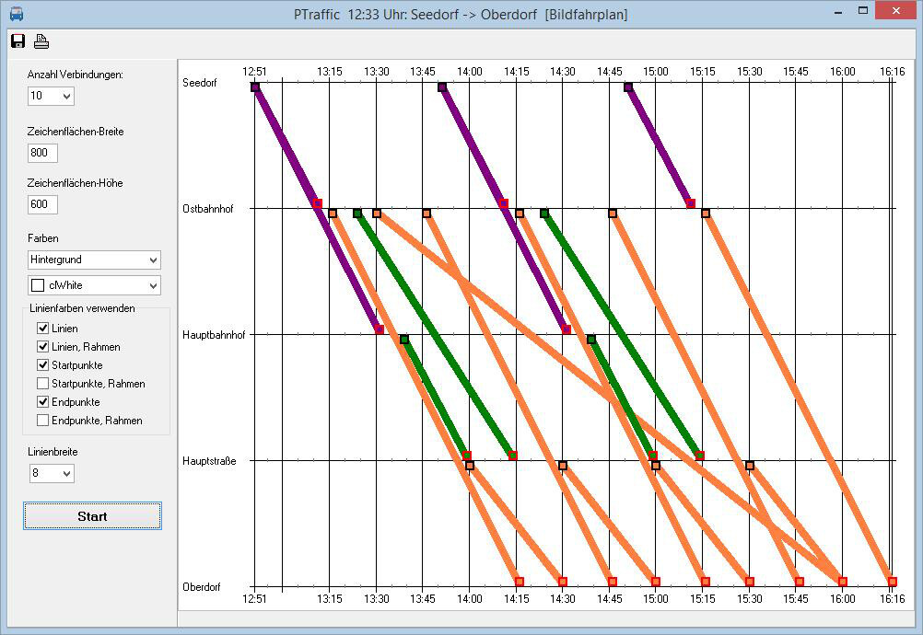Click the printer icon in toolbar
923x635 pixels.
(41, 40)
